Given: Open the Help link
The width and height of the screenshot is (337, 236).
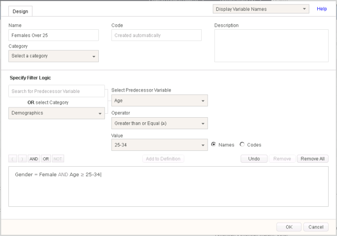Looking at the screenshot, I should click(x=322, y=9).
